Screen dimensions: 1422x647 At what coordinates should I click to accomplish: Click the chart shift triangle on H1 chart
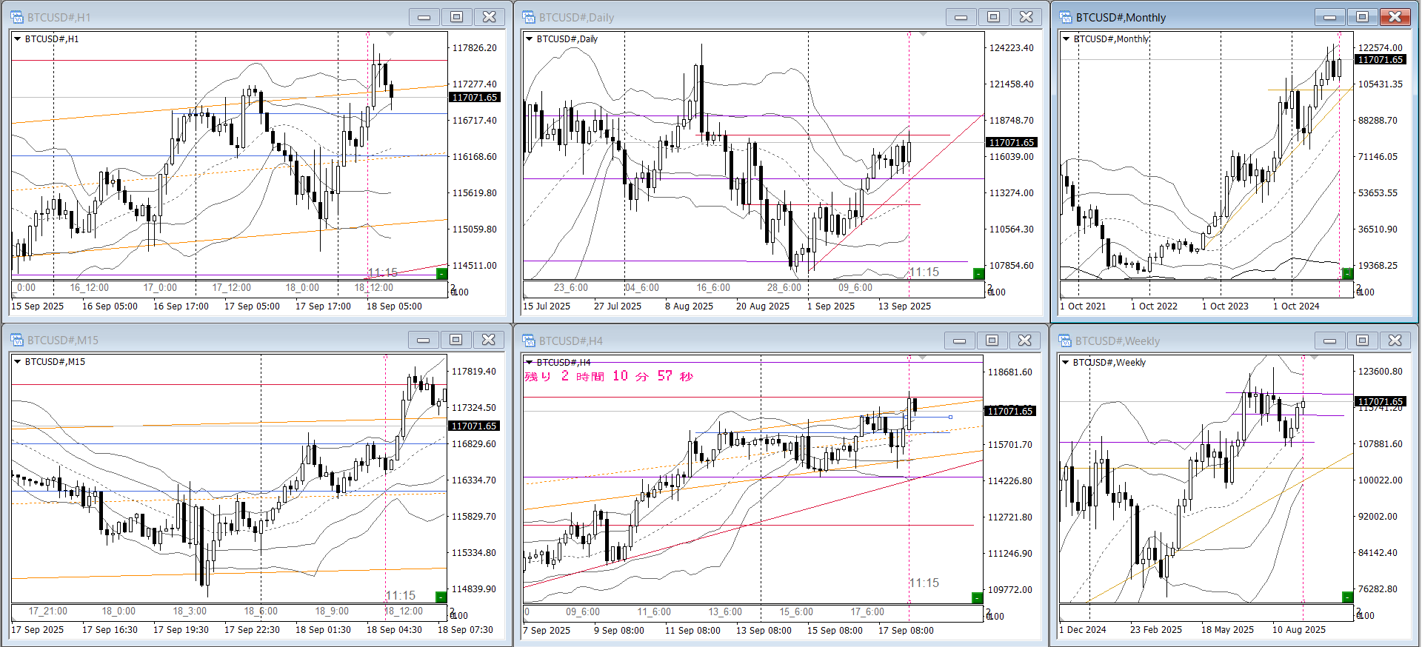(x=390, y=34)
